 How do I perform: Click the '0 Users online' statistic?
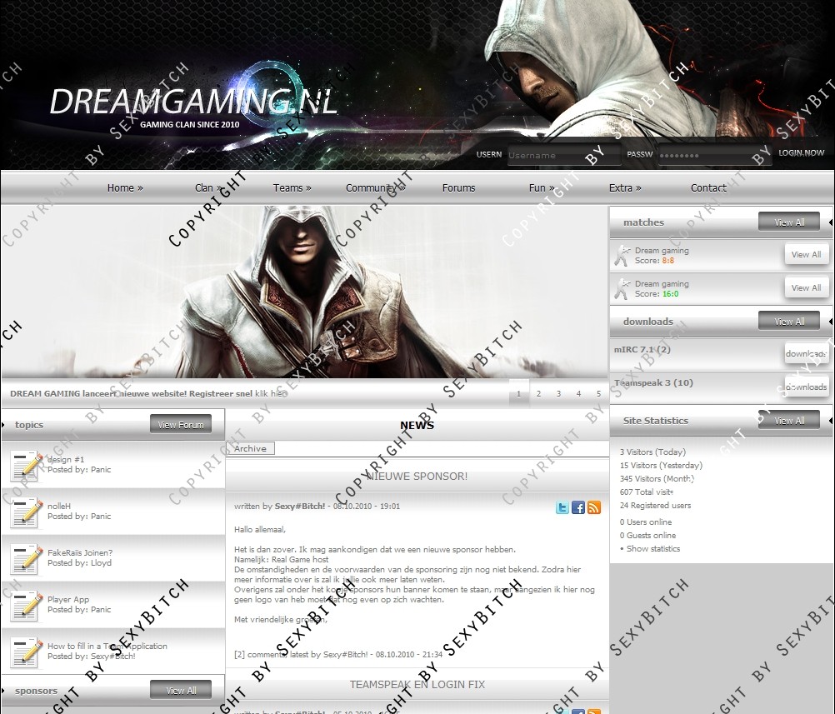tap(646, 522)
